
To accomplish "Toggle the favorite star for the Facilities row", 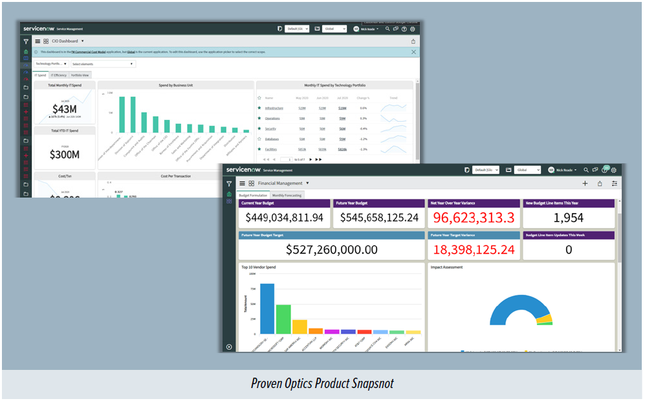I will pos(259,149).
